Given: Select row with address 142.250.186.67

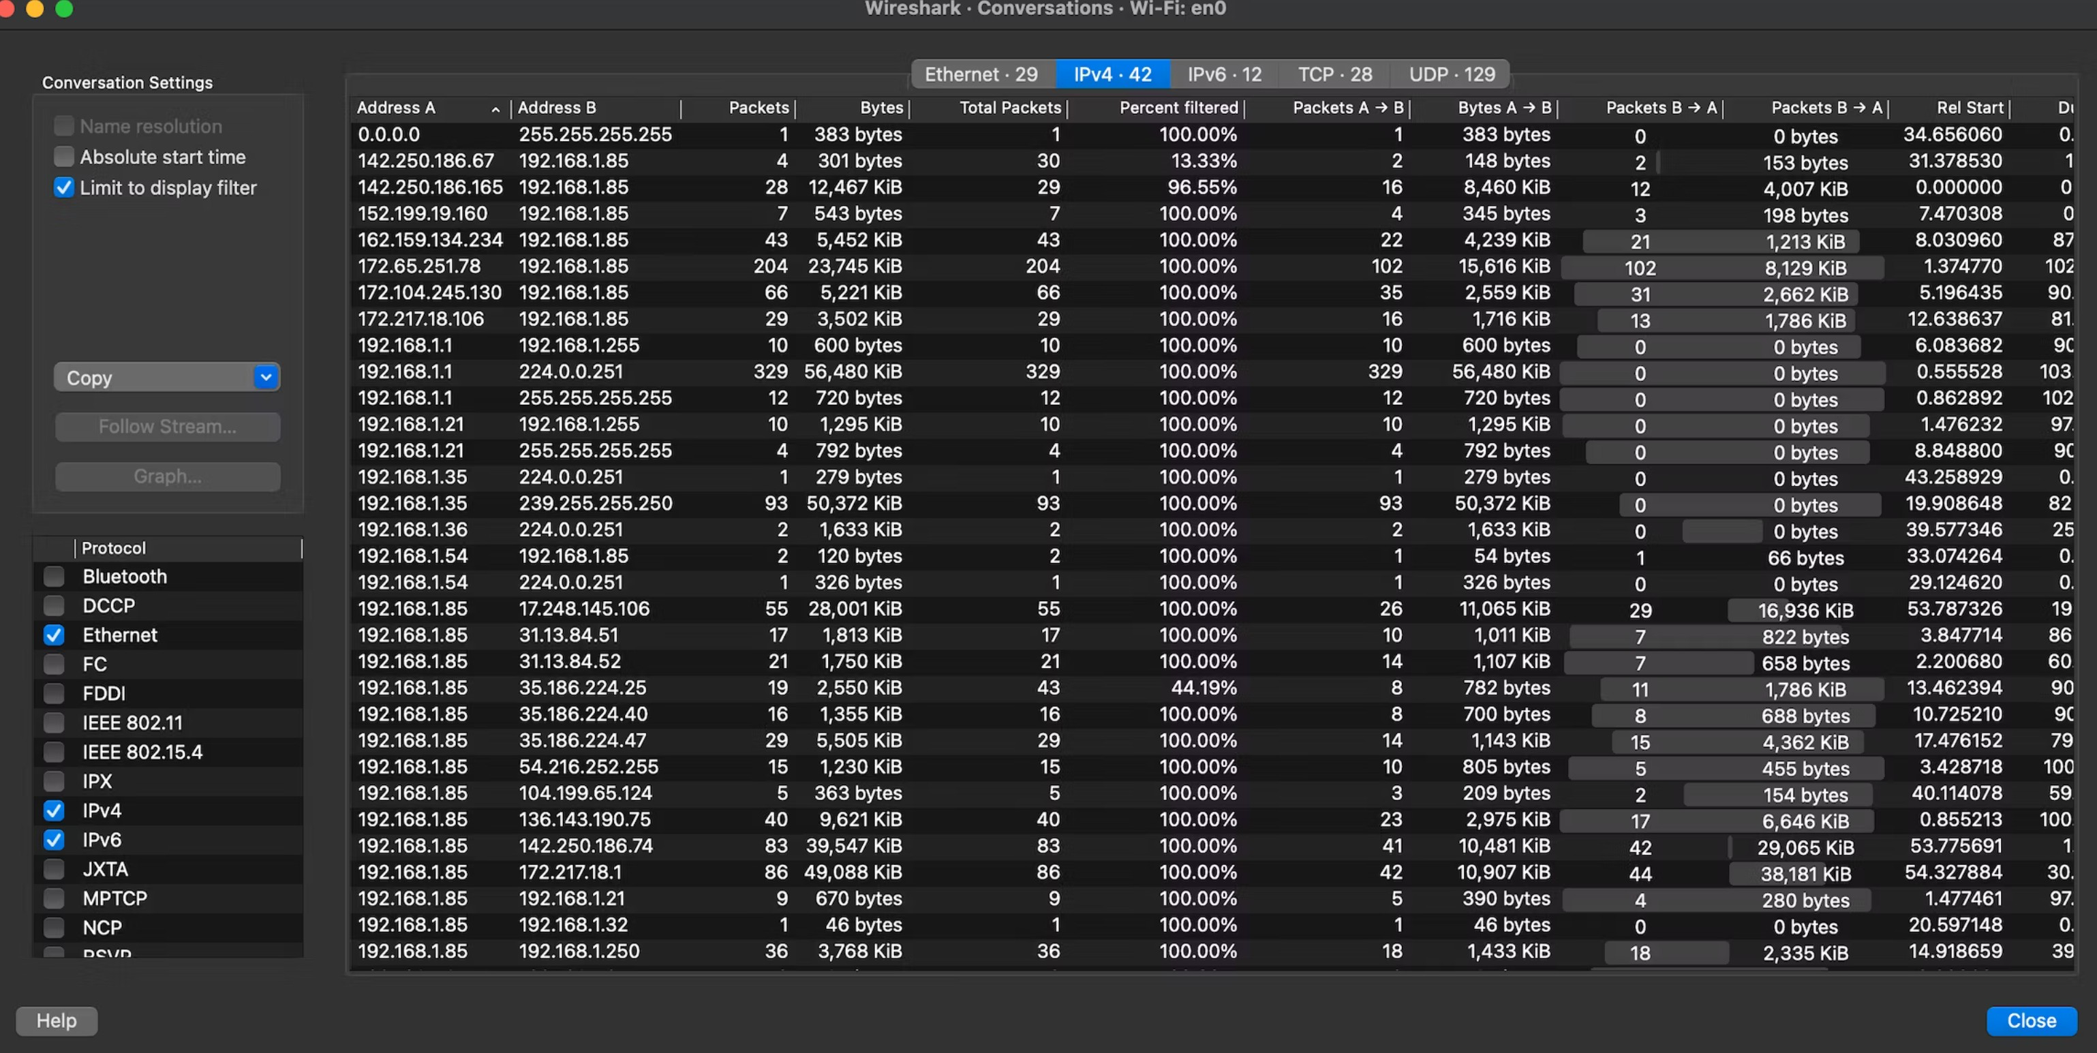Looking at the screenshot, I should pyautogui.click(x=1213, y=162).
